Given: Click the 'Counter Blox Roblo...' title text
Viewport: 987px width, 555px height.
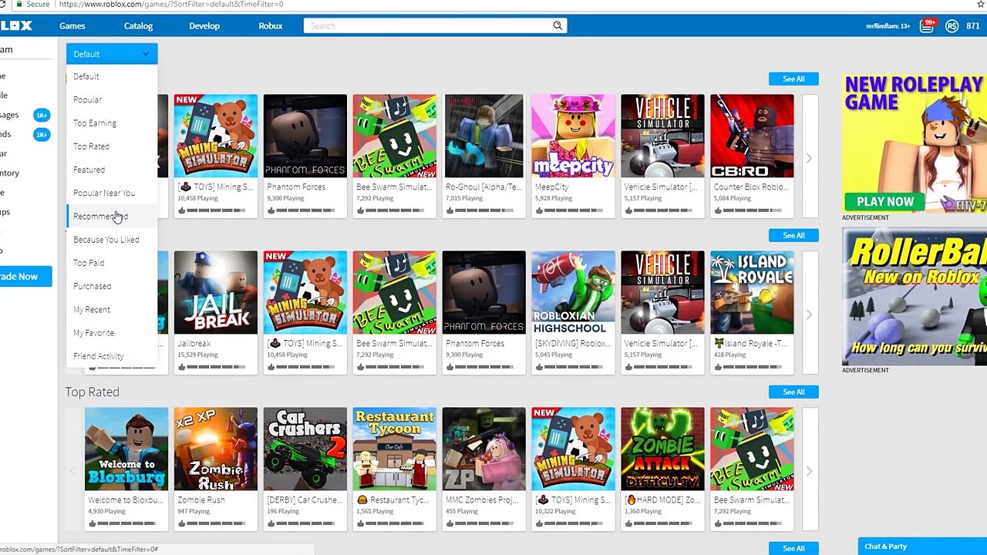Looking at the screenshot, I should pyautogui.click(x=752, y=187).
